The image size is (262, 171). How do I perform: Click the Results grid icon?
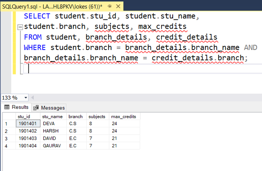[7, 107]
